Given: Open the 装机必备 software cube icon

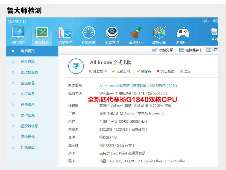Looking at the screenshot, I should click(159, 32).
